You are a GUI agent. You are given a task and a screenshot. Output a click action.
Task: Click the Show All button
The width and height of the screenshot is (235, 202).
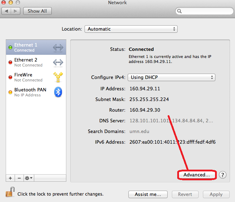37,11
